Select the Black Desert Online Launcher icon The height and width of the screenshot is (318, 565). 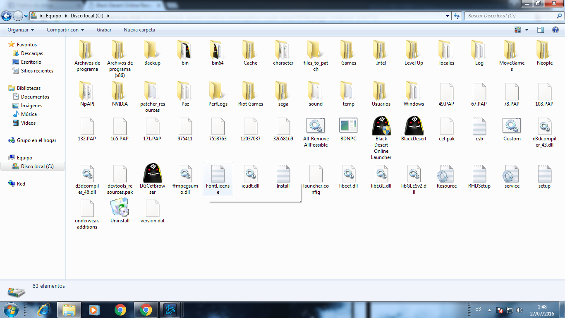point(381,126)
